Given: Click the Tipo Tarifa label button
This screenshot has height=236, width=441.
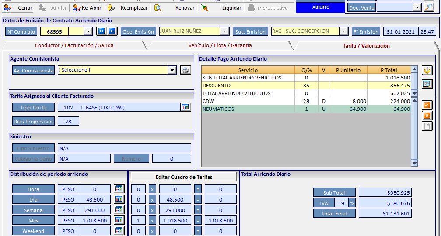Looking at the screenshot, I should click(33, 107).
